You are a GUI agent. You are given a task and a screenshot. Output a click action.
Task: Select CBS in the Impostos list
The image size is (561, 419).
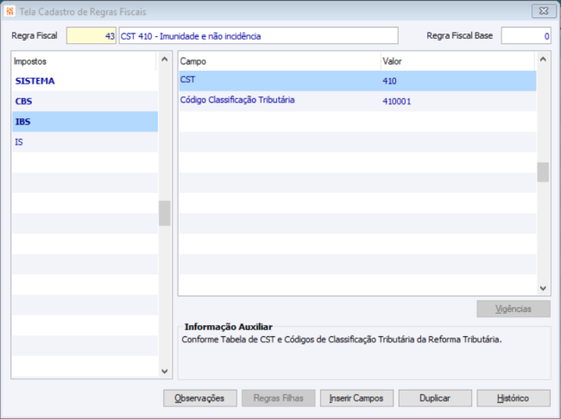pos(85,101)
